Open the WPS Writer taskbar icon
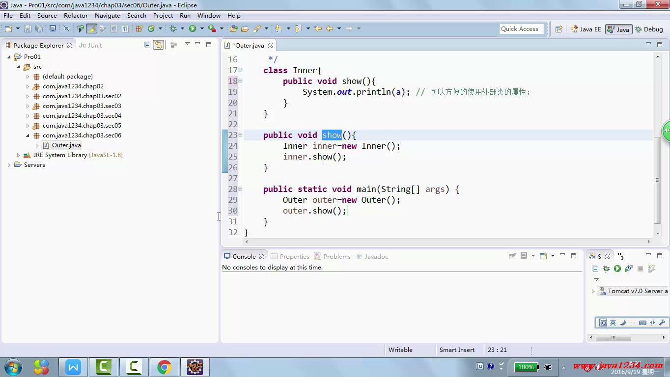This screenshot has height=377, width=670. click(73, 367)
